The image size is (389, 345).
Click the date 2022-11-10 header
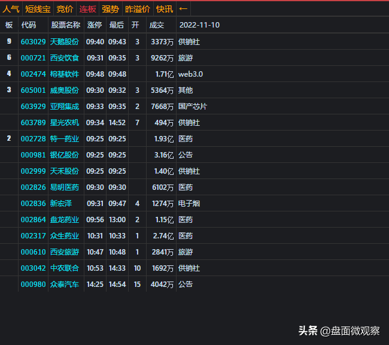(x=199, y=25)
